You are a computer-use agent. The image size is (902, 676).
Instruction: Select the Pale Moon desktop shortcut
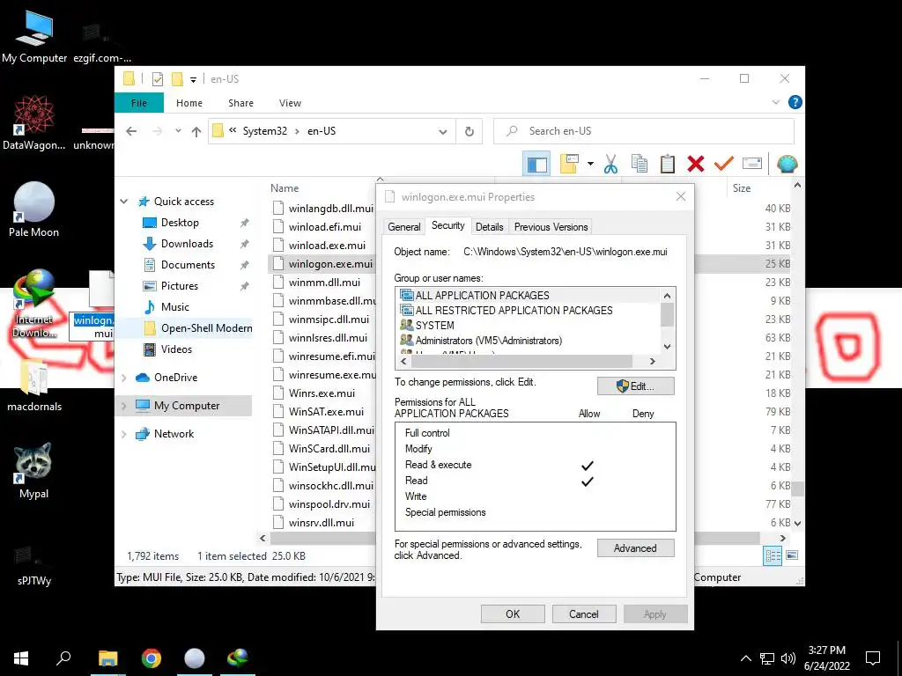click(x=34, y=209)
